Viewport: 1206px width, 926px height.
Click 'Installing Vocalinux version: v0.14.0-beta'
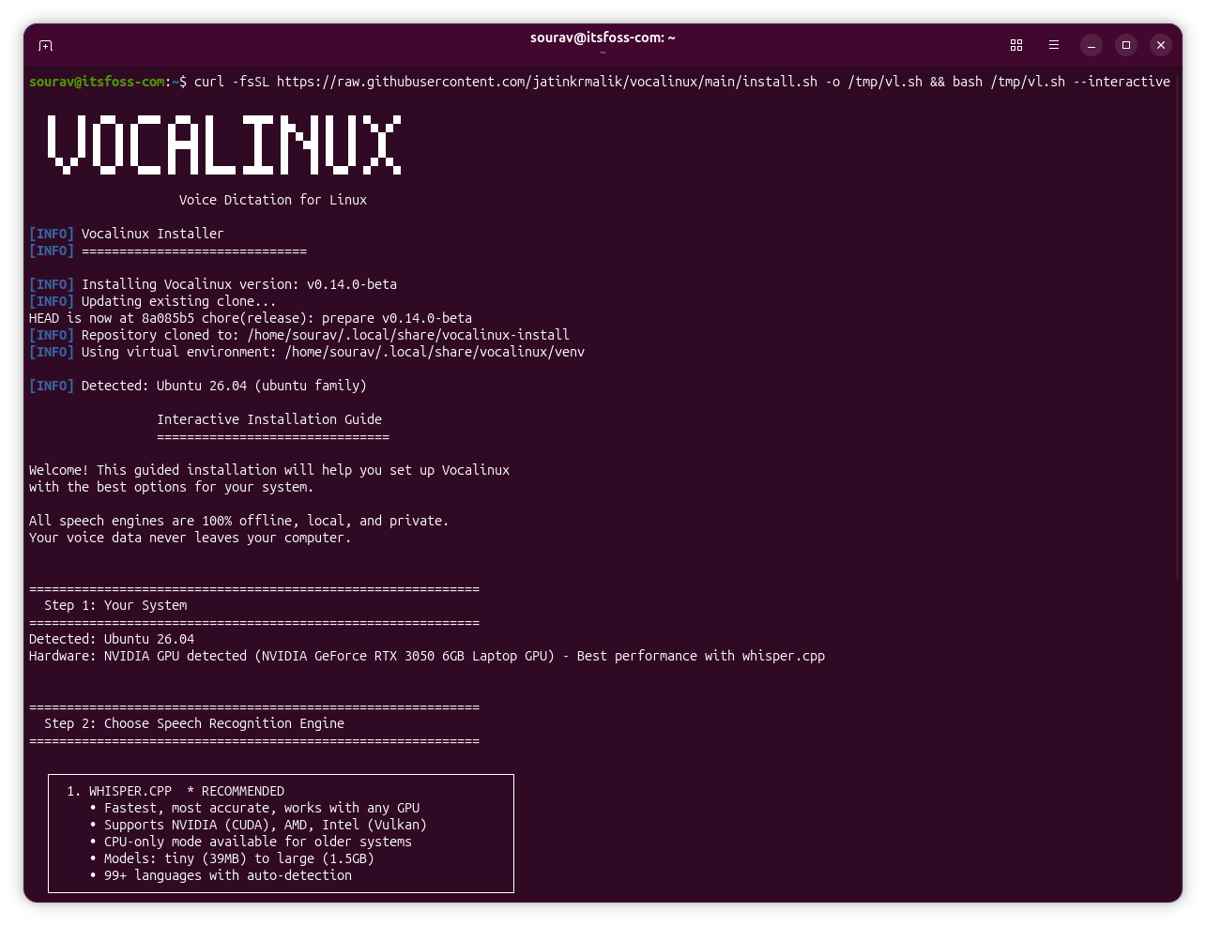[213, 284]
